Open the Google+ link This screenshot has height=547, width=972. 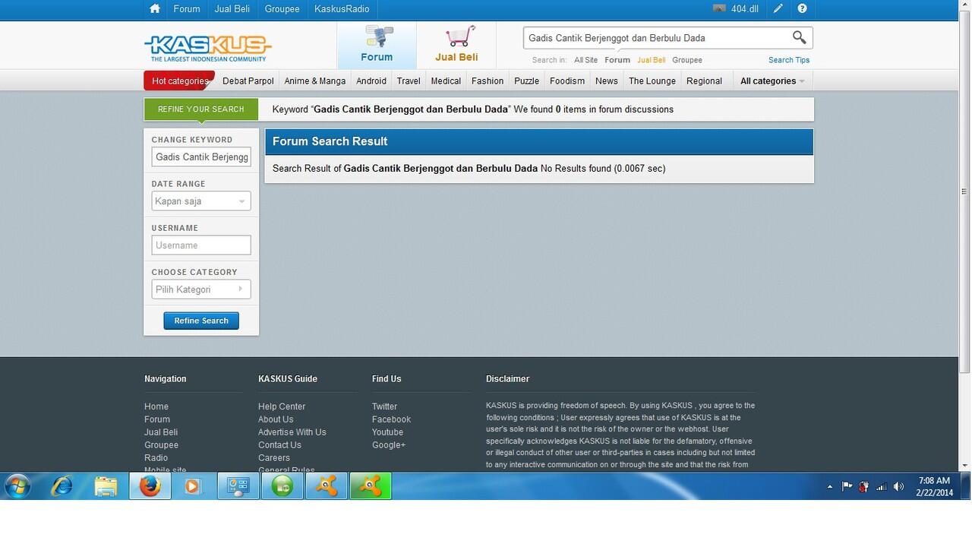click(x=389, y=445)
